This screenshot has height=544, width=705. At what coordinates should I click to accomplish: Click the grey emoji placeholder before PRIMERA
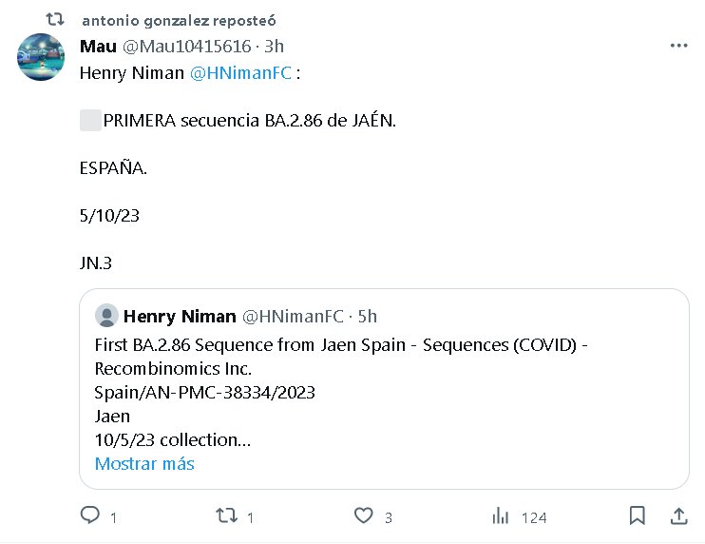[x=90, y=121]
